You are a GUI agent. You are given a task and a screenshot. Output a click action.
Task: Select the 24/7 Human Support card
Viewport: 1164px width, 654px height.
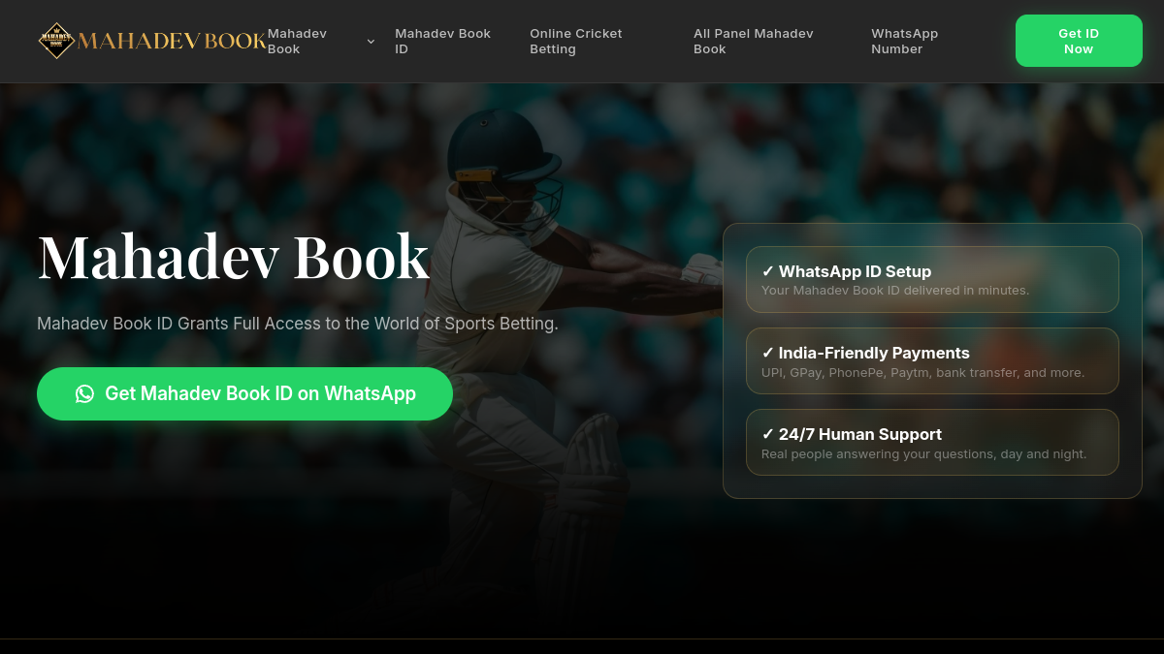pyautogui.click(x=932, y=442)
